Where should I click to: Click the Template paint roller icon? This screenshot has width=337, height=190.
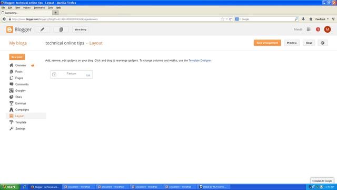pyautogui.click(x=12, y=122)
